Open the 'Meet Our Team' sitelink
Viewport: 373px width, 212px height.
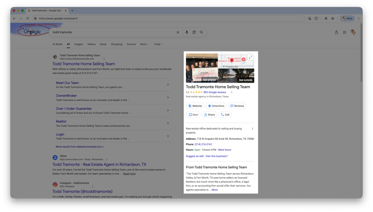(x=67, y=83)
